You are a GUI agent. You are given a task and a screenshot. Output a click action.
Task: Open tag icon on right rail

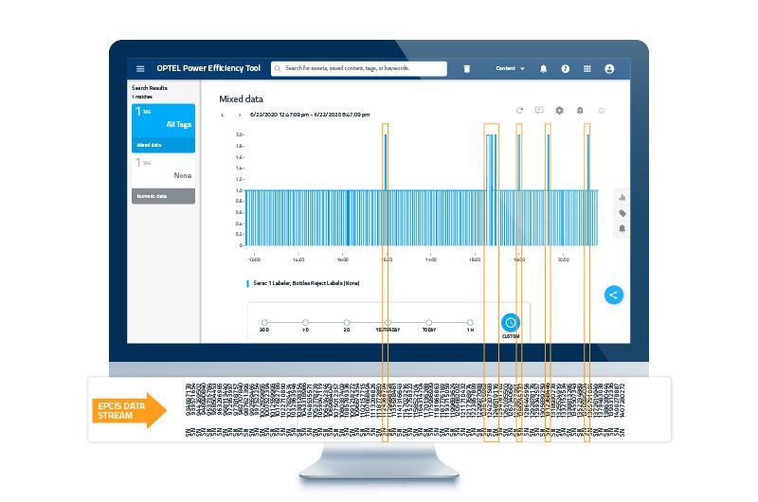pos(623,213)
